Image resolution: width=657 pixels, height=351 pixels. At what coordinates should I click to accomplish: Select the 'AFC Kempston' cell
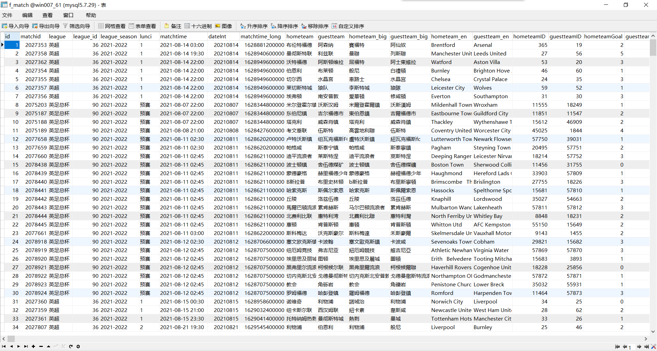[492, 224]
